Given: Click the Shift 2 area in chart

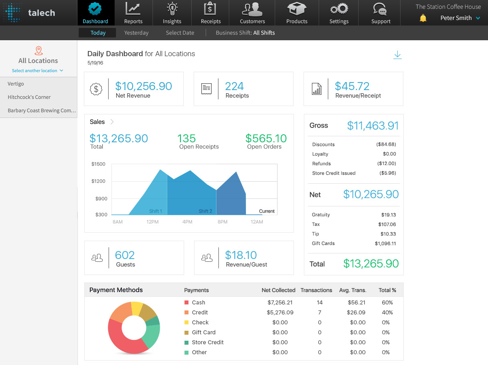Looking at the screenshot, I should tap(192, 195).
